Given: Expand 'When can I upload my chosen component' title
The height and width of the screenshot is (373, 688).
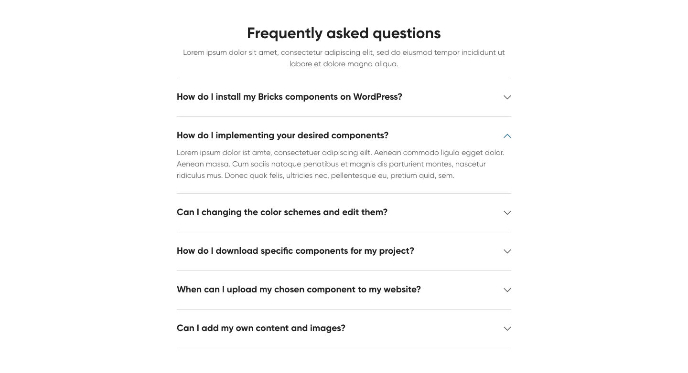Looking at the screenshot, I should (299, 290).
